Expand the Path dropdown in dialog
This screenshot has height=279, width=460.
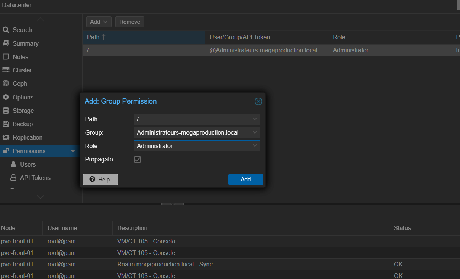(x=255, y=119)
